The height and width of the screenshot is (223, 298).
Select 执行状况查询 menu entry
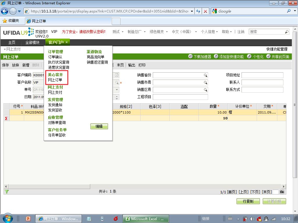pos(58,62)
